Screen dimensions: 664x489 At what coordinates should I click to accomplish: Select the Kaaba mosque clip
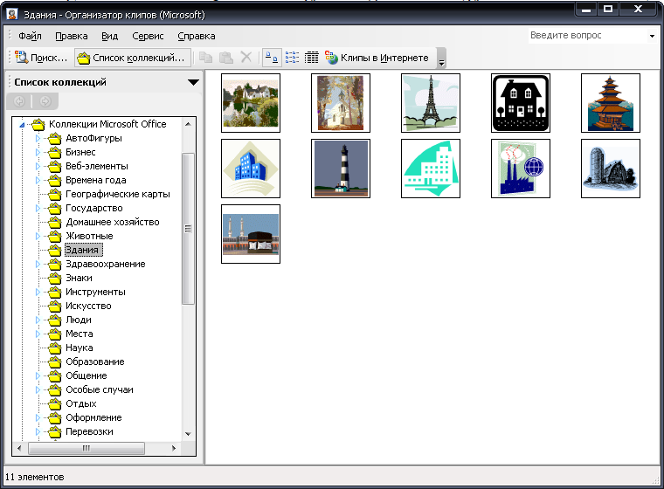coord(251,234)
